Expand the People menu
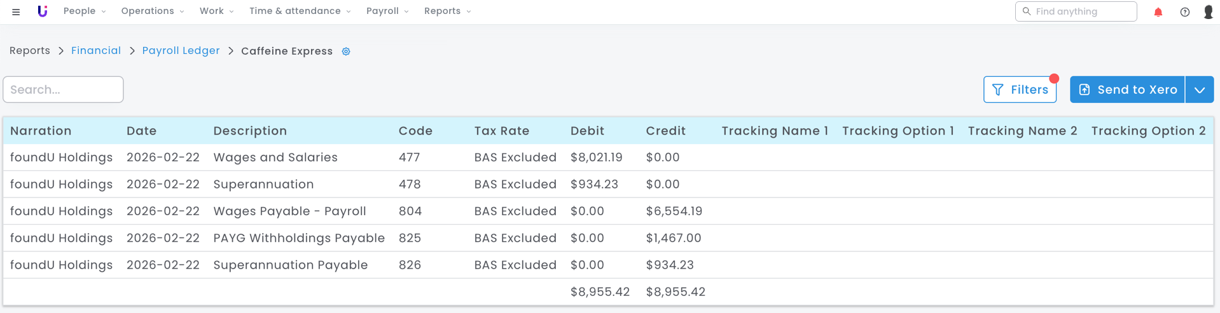 point(84,11)
